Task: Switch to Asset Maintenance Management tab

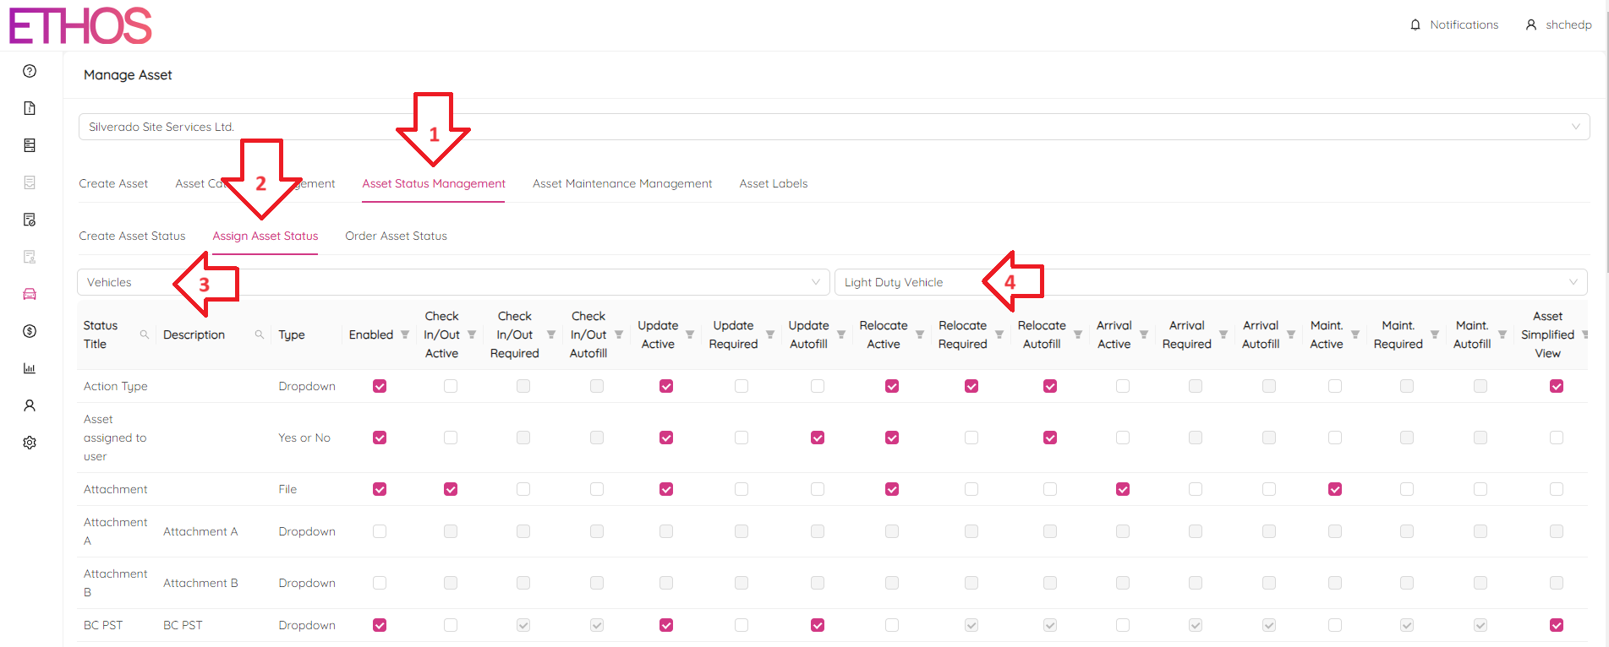Action: tap(622, 183)
